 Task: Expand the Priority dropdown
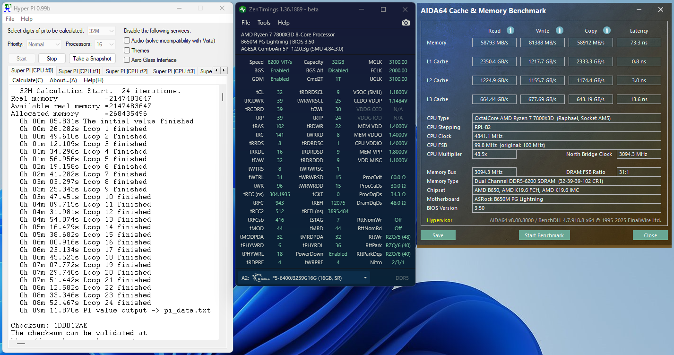click(x=44, y=44)
